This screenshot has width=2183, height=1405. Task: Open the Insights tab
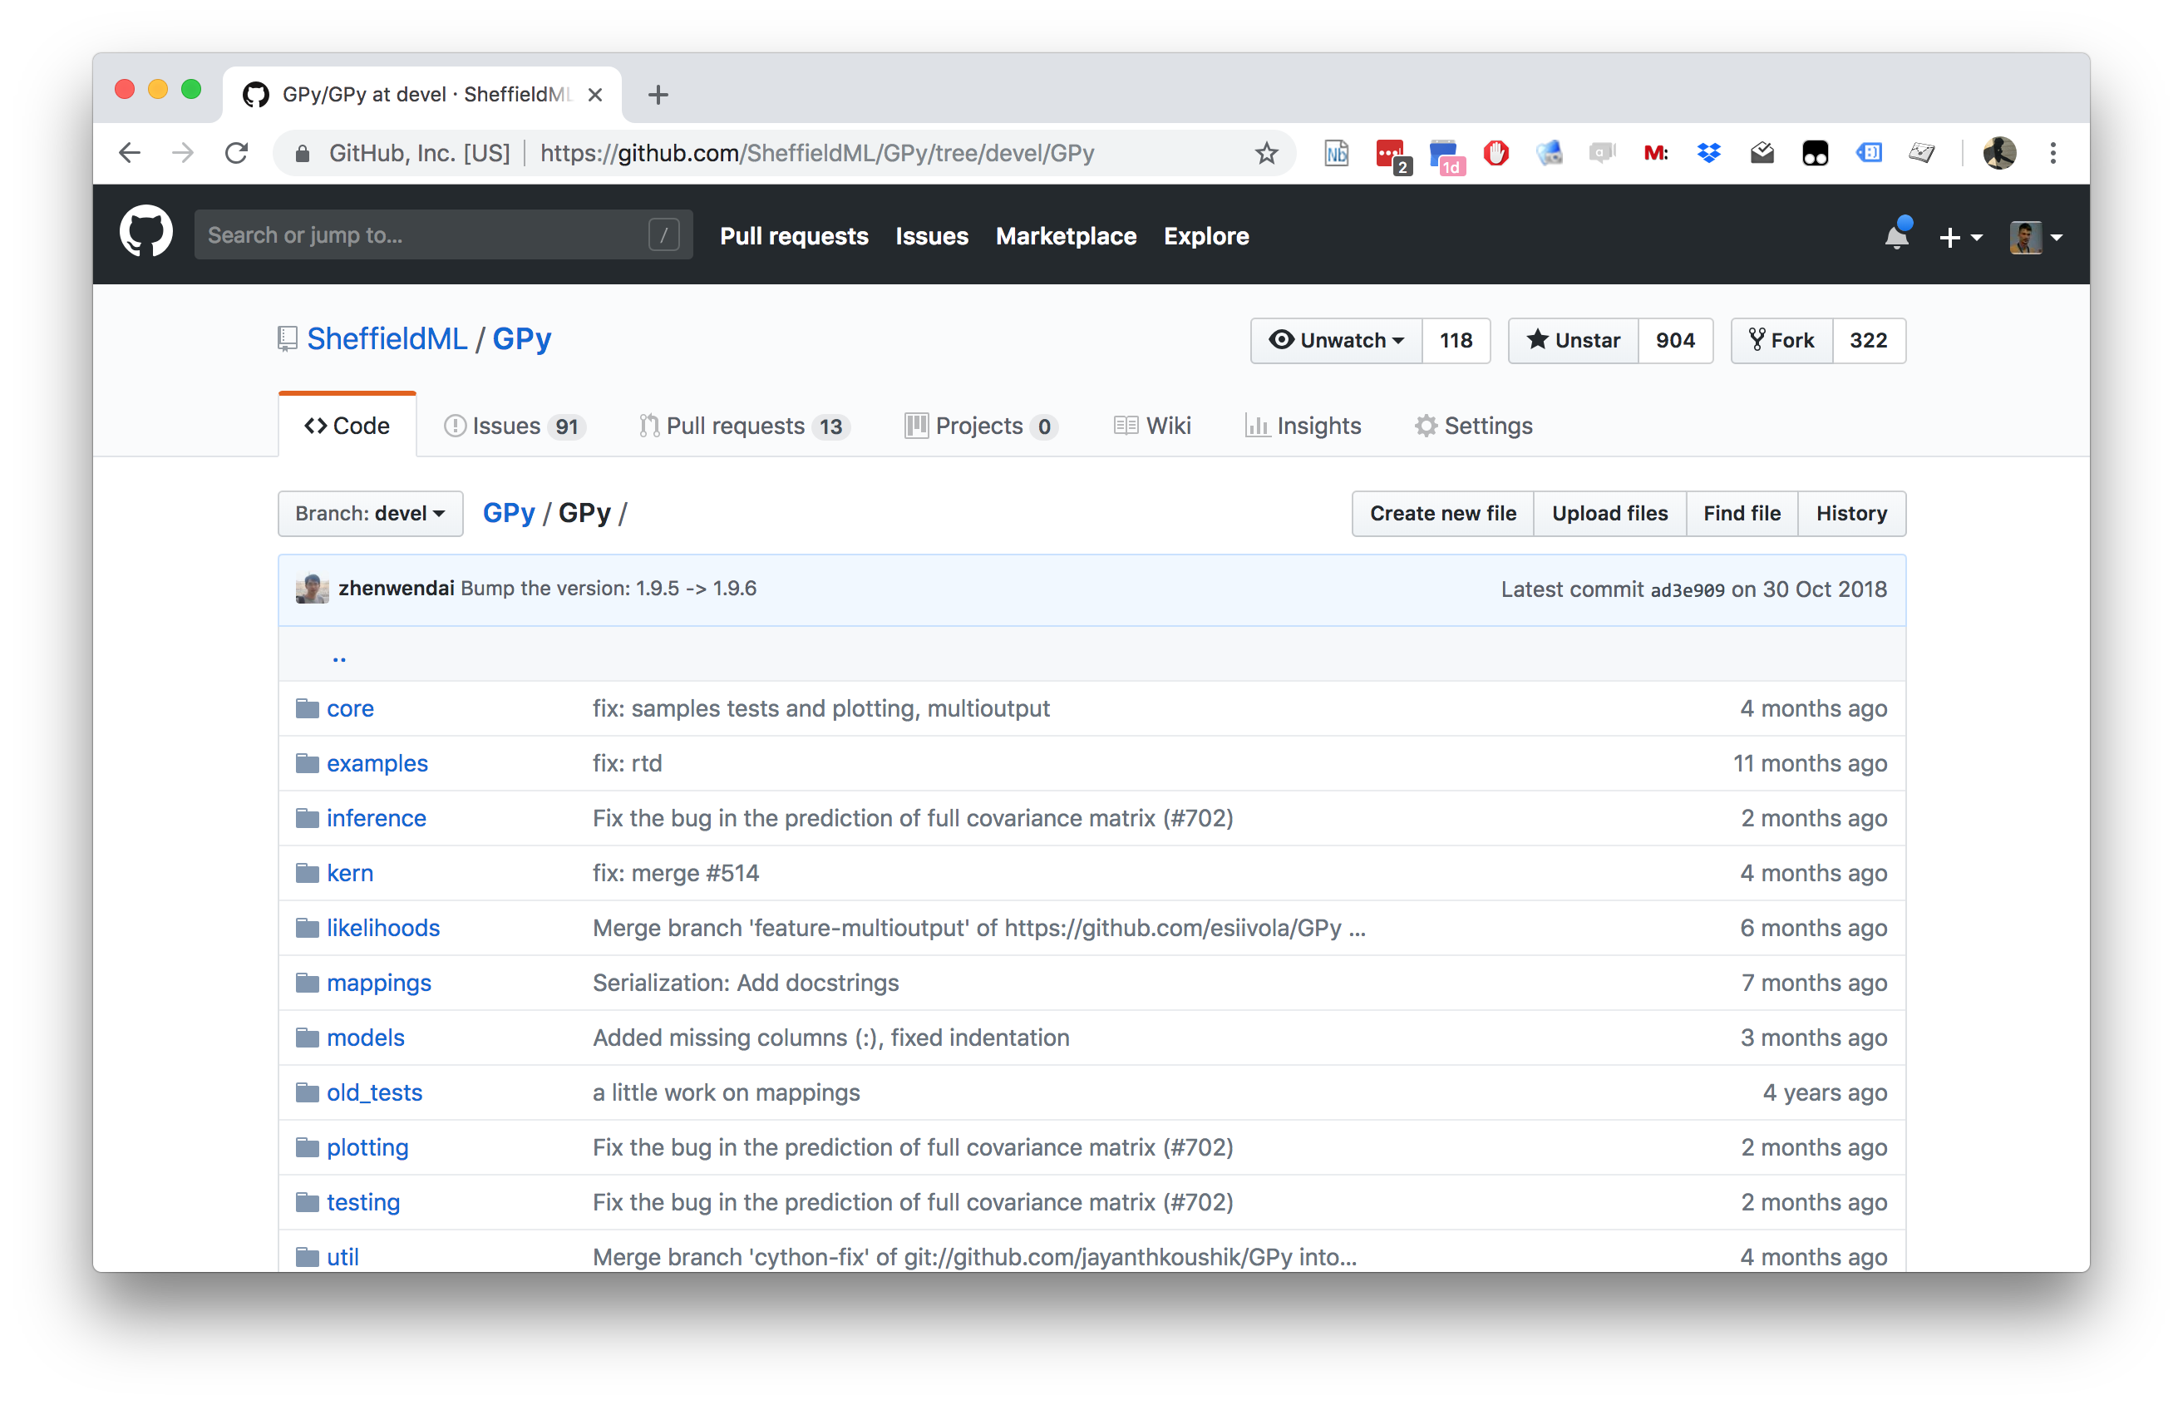1303,426
